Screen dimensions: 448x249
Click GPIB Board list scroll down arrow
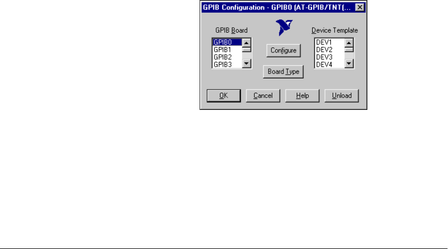coord(246,63)
